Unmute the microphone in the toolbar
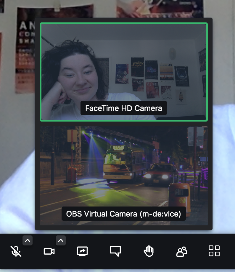 click(x=16, y=251)
